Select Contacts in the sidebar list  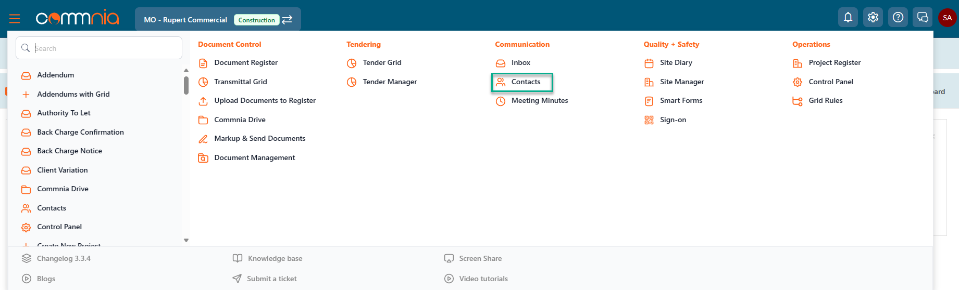tap(52, 208)
